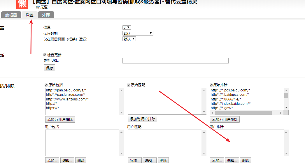Click 添加为 用户排除 under 原始匹配
Screen dimensions: 305x168
(142, 119)
